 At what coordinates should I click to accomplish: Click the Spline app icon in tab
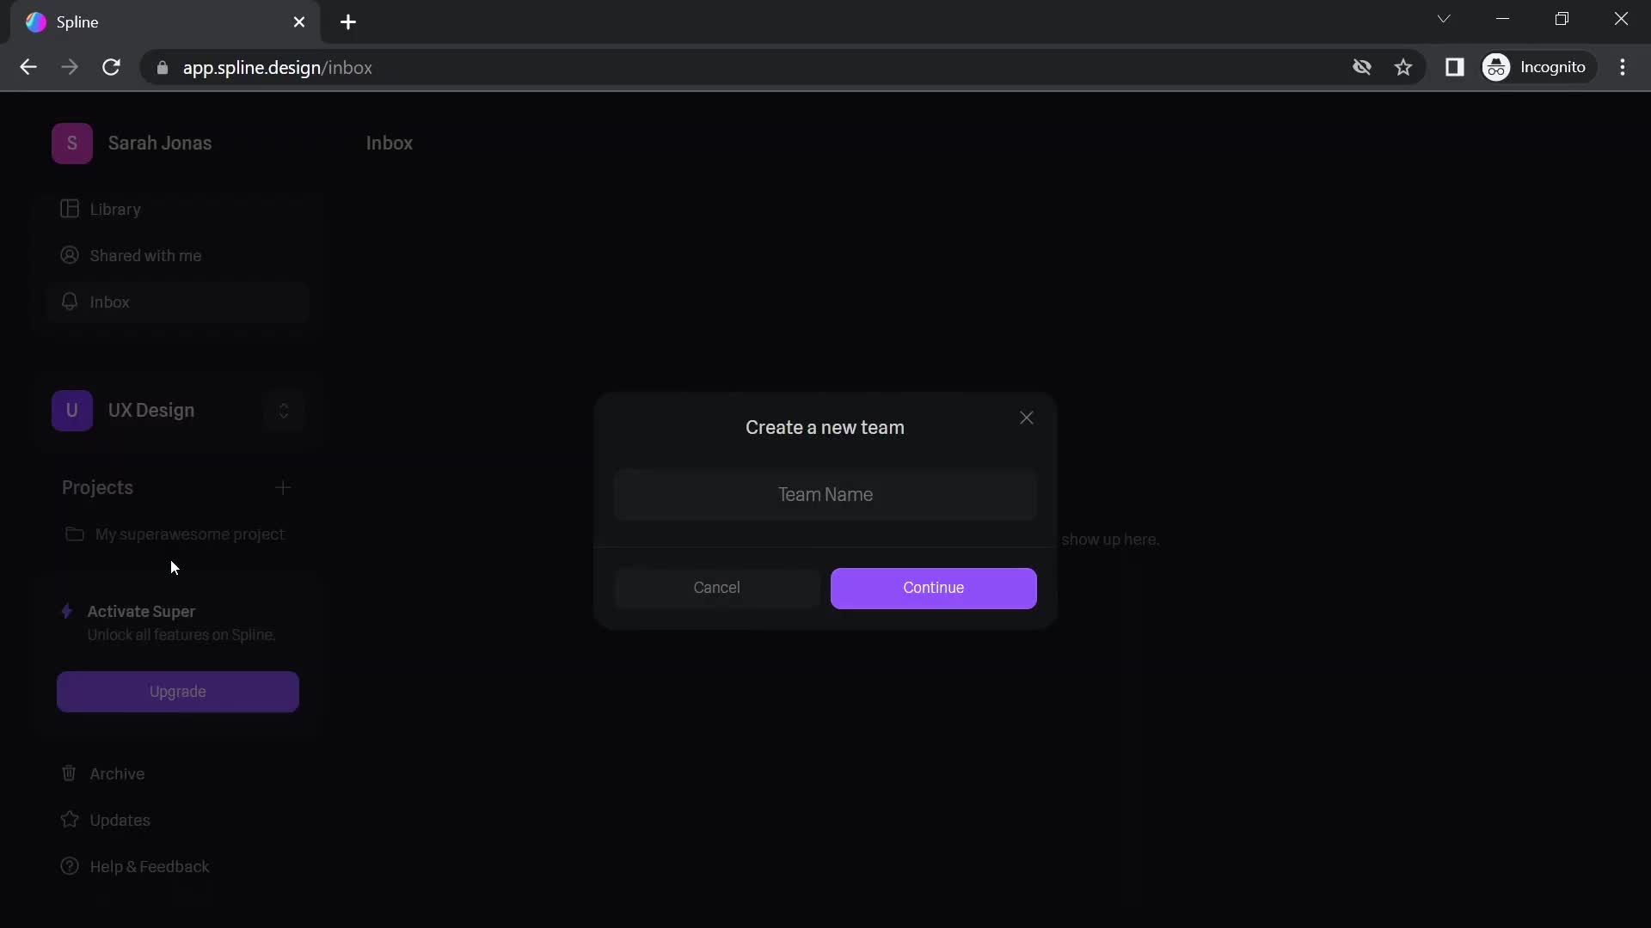pos(35,21)
